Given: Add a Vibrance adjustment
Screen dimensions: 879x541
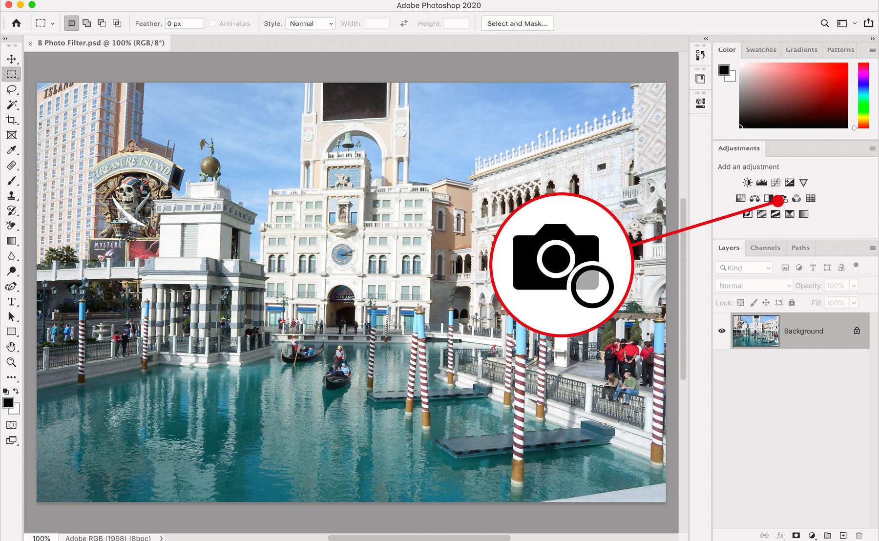Looking at the screenshot, I should tap(803, 183).
